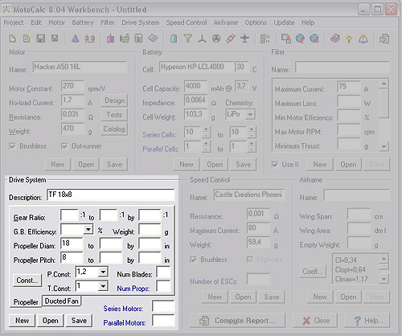Screen dimensions: 402x336
Task: Toggle the Brushless checkbox in Motor panel
Action: tap(12, 146)
